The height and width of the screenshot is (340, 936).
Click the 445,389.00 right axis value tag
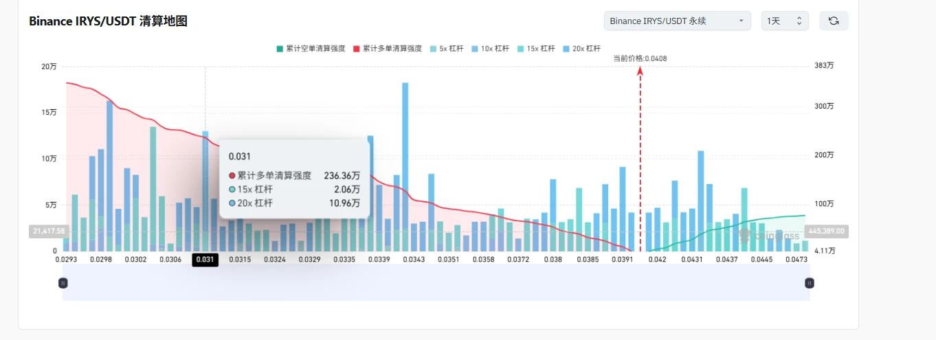pyautogui.click(x=826, y=231)
